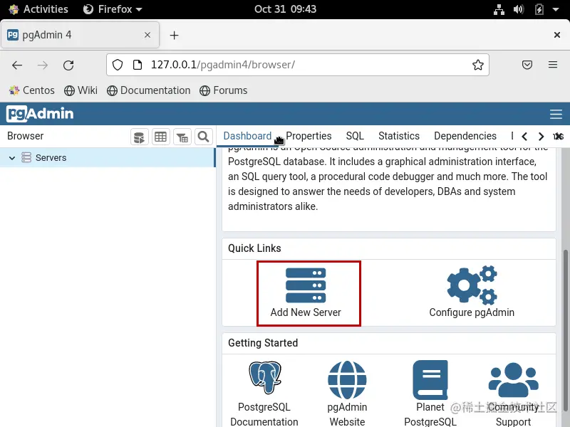This screenshot has width=570, height=427.
Task: Open Community Support people icon
Action: [513, 380]
